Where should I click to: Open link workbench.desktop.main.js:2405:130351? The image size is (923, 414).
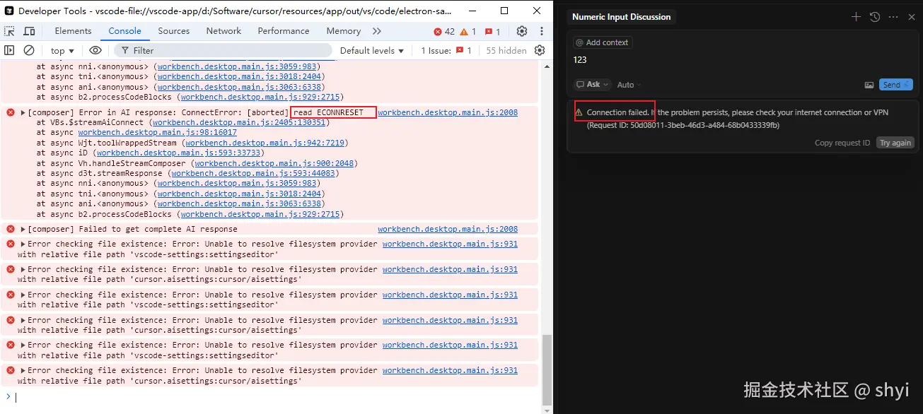239,122
